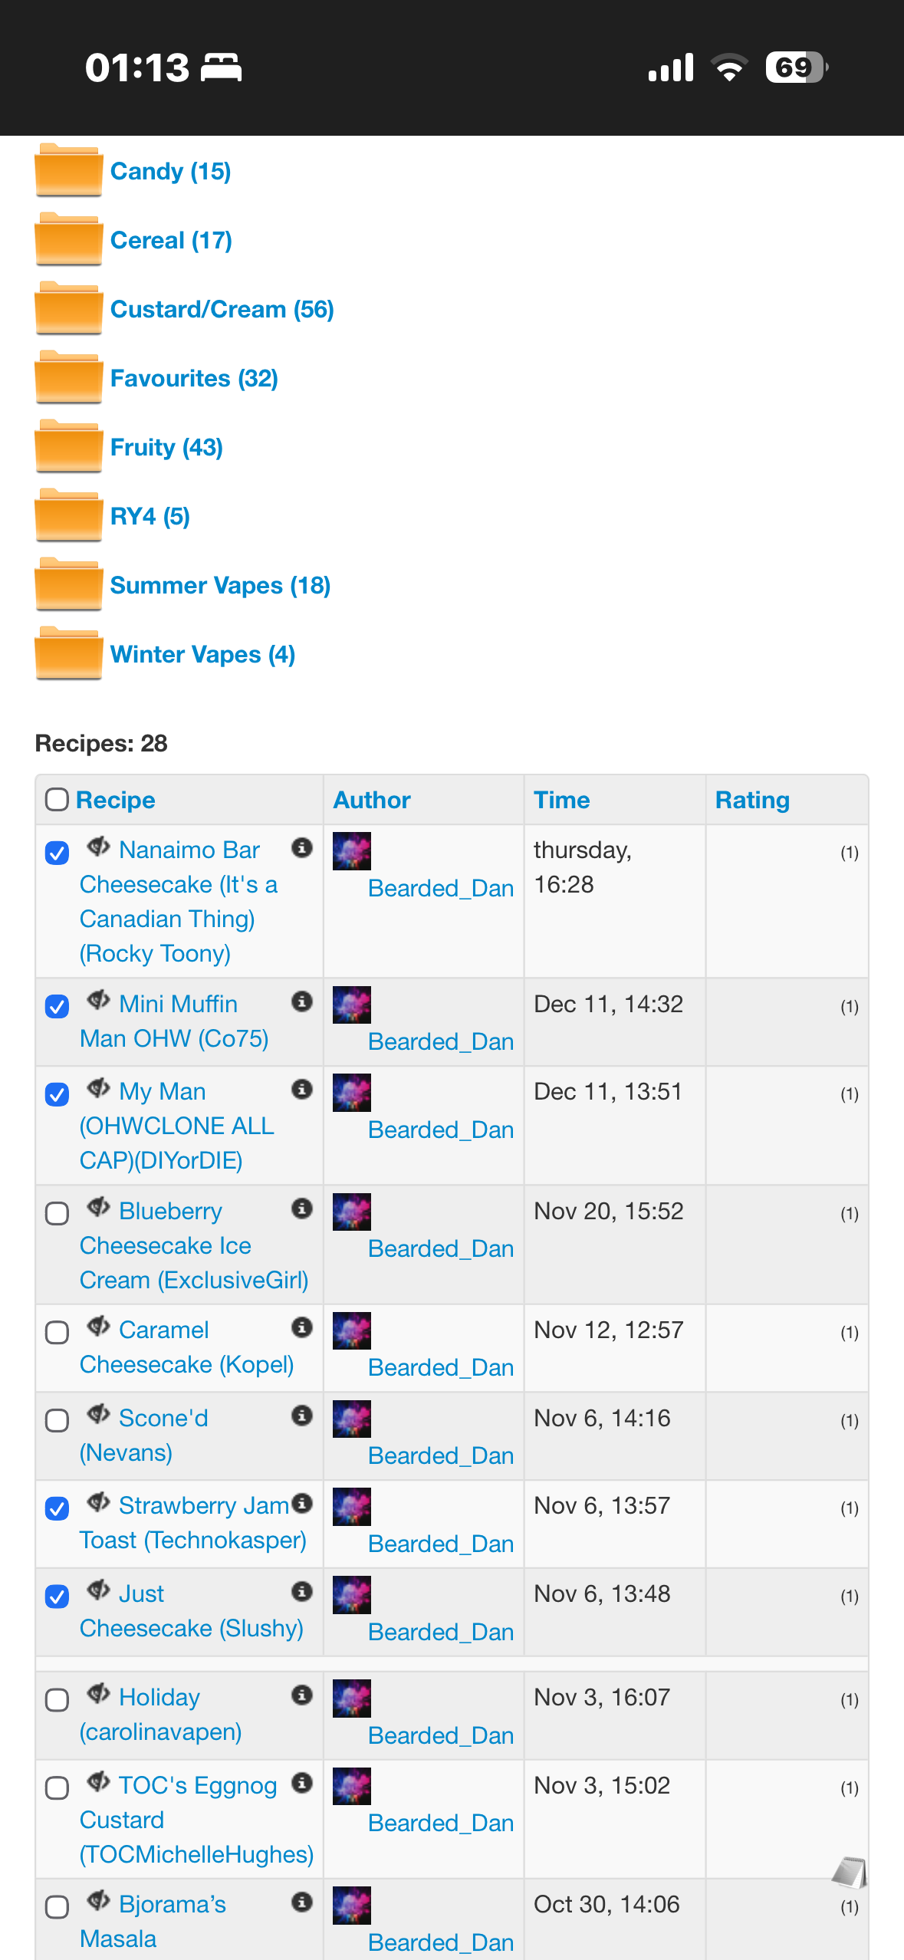The width and height of the screenshot is (904, 1960).
Task: Click info icon for Caramel Cheesecake recipe
Action: click(302, 1327)
